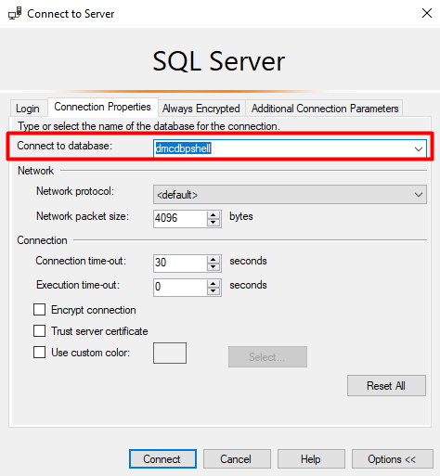Open the Network protocol dropdown

(290, 195)
